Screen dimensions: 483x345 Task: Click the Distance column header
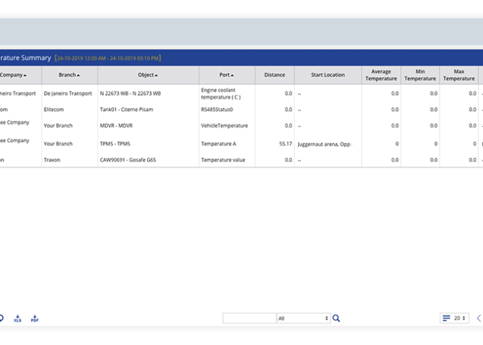pyautogui.click(x=275, y=75)
